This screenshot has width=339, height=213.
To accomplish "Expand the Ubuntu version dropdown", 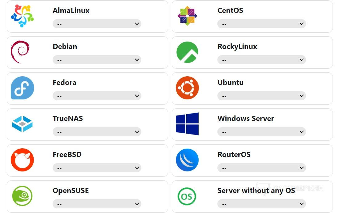I will coord(261,96).
